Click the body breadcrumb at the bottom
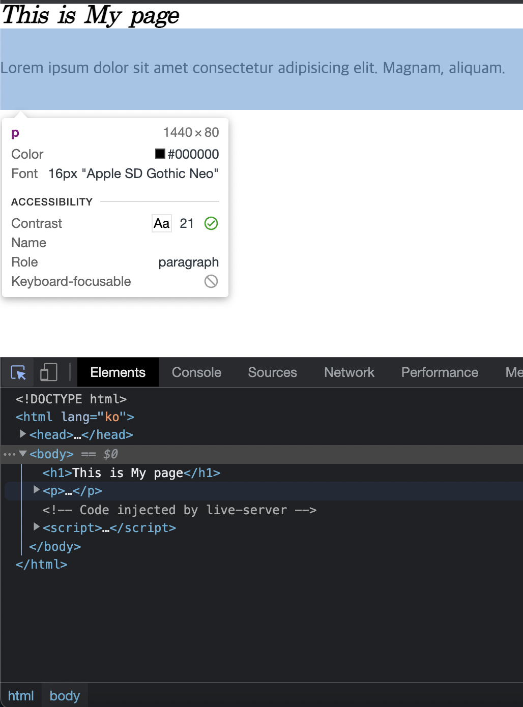The width and height of the screenshot is (523, 707). [65, 696]
